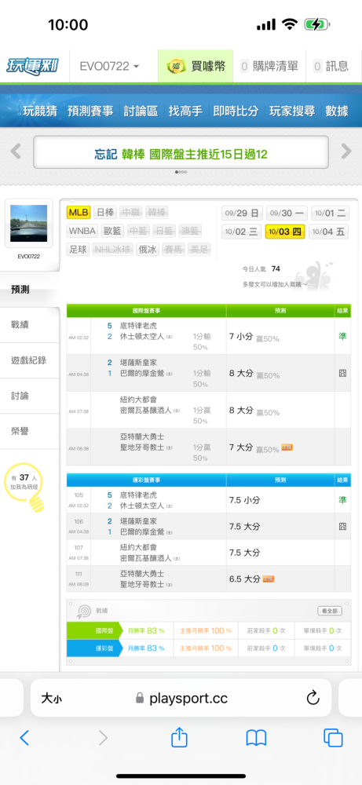
Task: Select the WNBA league filter
Action: pyautogui.click(x=82, y=231)
